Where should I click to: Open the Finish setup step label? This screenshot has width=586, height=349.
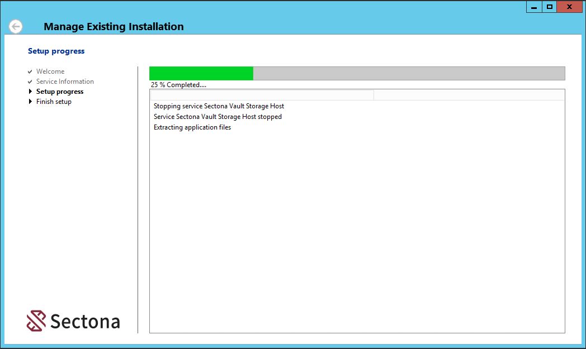[54, 102]
